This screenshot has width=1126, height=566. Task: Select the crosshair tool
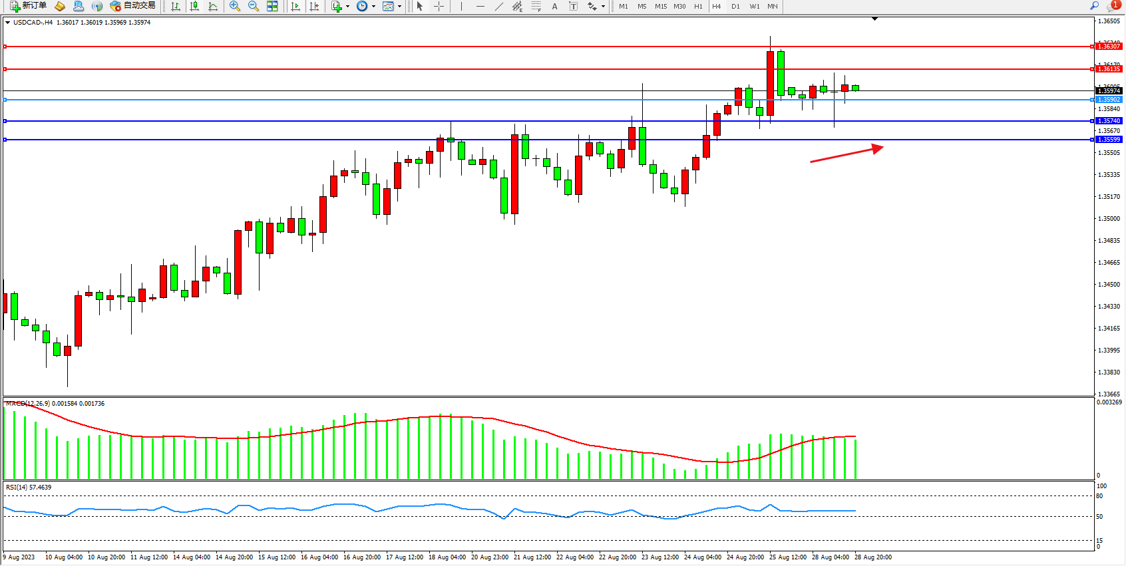coord(439,6)
